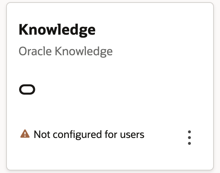
Task: Click the Not configured for users status
Action: coord(89,135)
